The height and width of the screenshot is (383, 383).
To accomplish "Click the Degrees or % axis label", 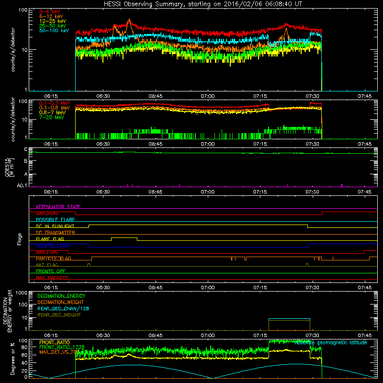I will [12, 359].
